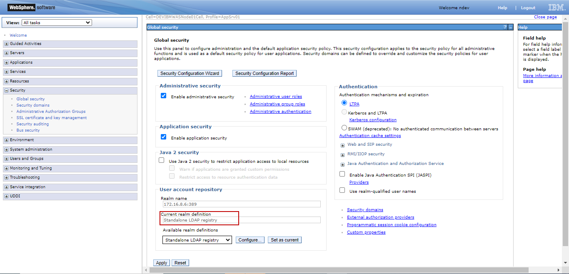The height and width of the screenshot is (274, 569).
Task: Check Use realm-qualified user names
Action: (x=342, y=190)
